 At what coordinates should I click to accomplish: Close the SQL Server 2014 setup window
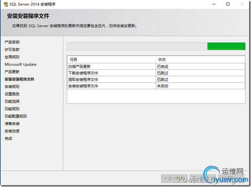coord(242,4)
